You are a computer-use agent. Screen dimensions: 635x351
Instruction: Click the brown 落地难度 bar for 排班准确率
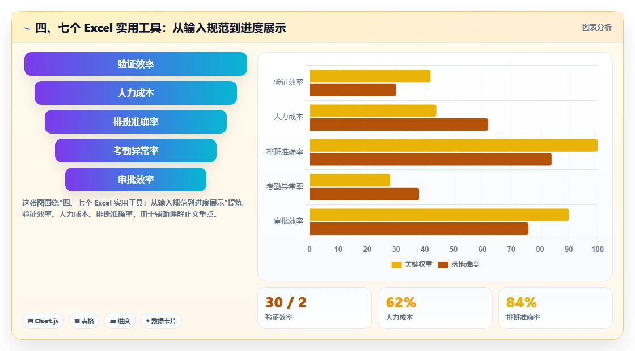430,159
